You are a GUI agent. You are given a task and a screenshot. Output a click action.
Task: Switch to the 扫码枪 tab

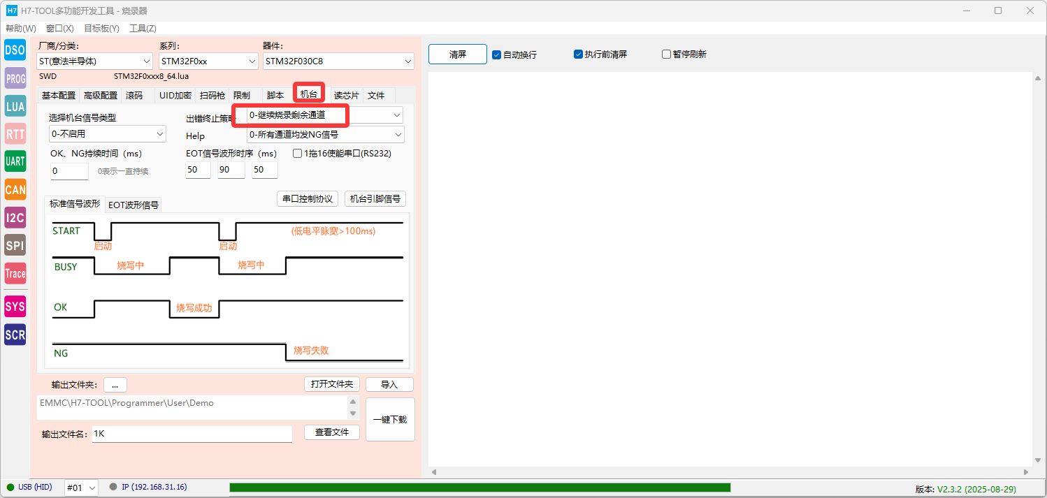(x=212, y=96)
